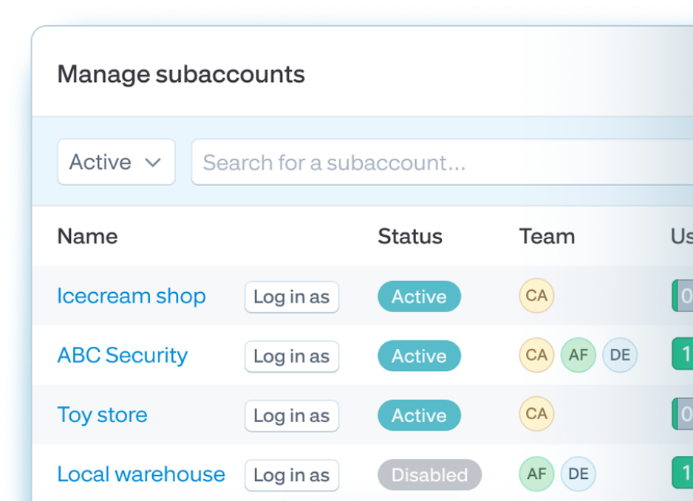The height and width of the screenshot is (501, 693).
Task: Click the Active status badge for Icecream shop
Action: point(419,296)
